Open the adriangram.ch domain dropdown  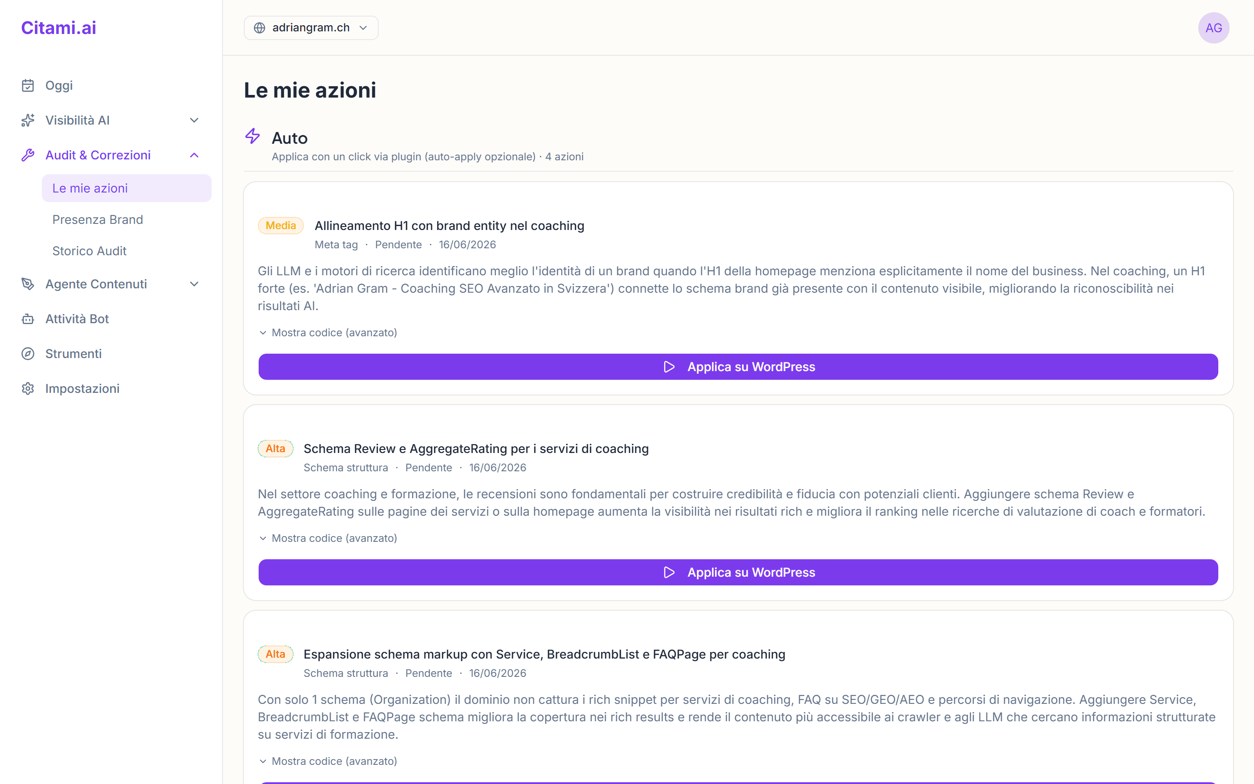(311, 27)
